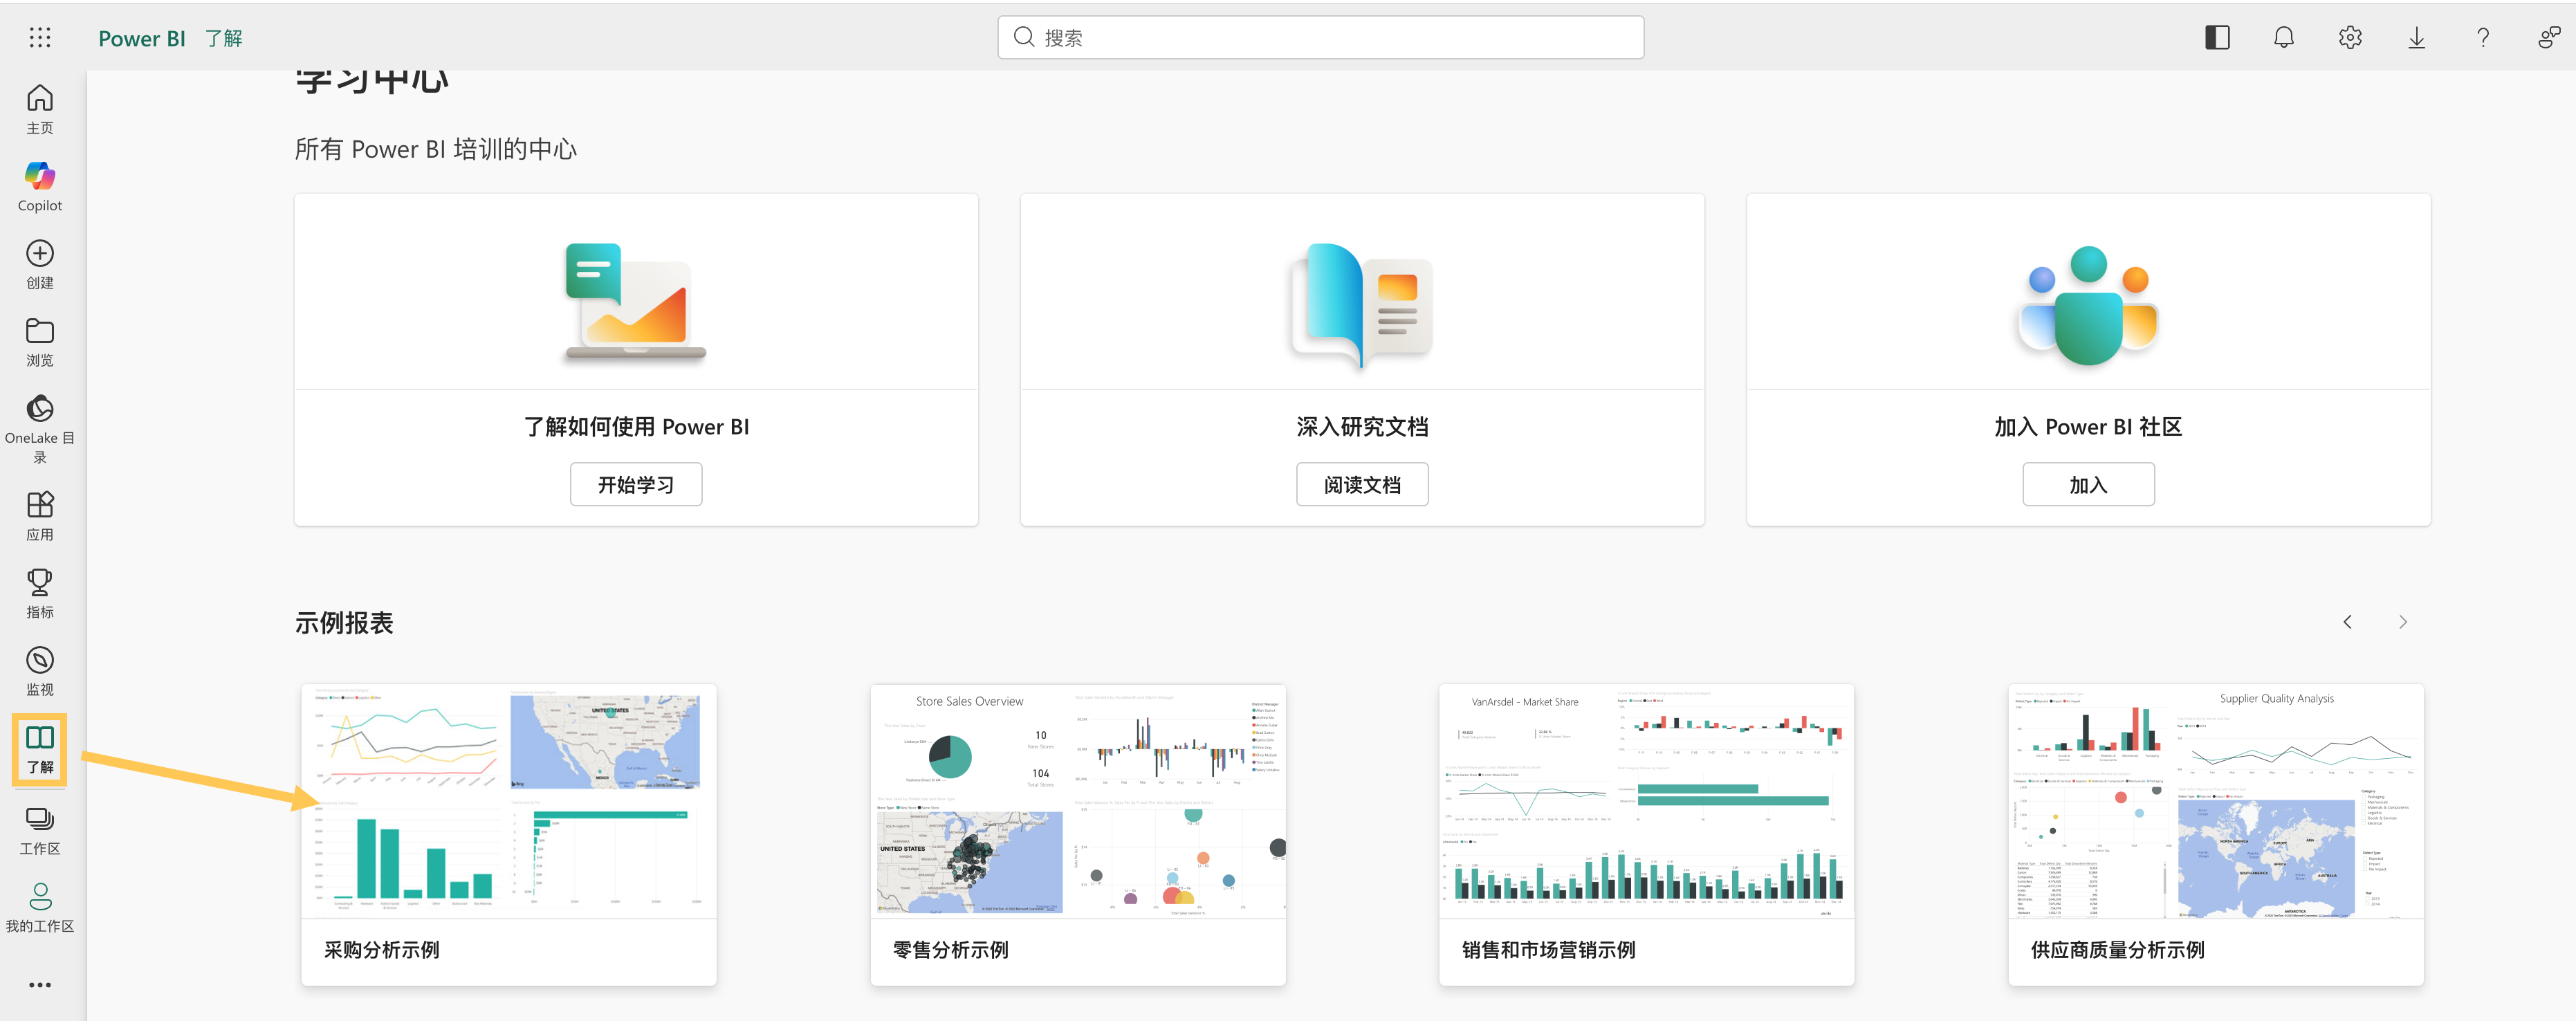
Task: Select Browse (浏览) in the sidebar
Action: click(x=40, y=341)
